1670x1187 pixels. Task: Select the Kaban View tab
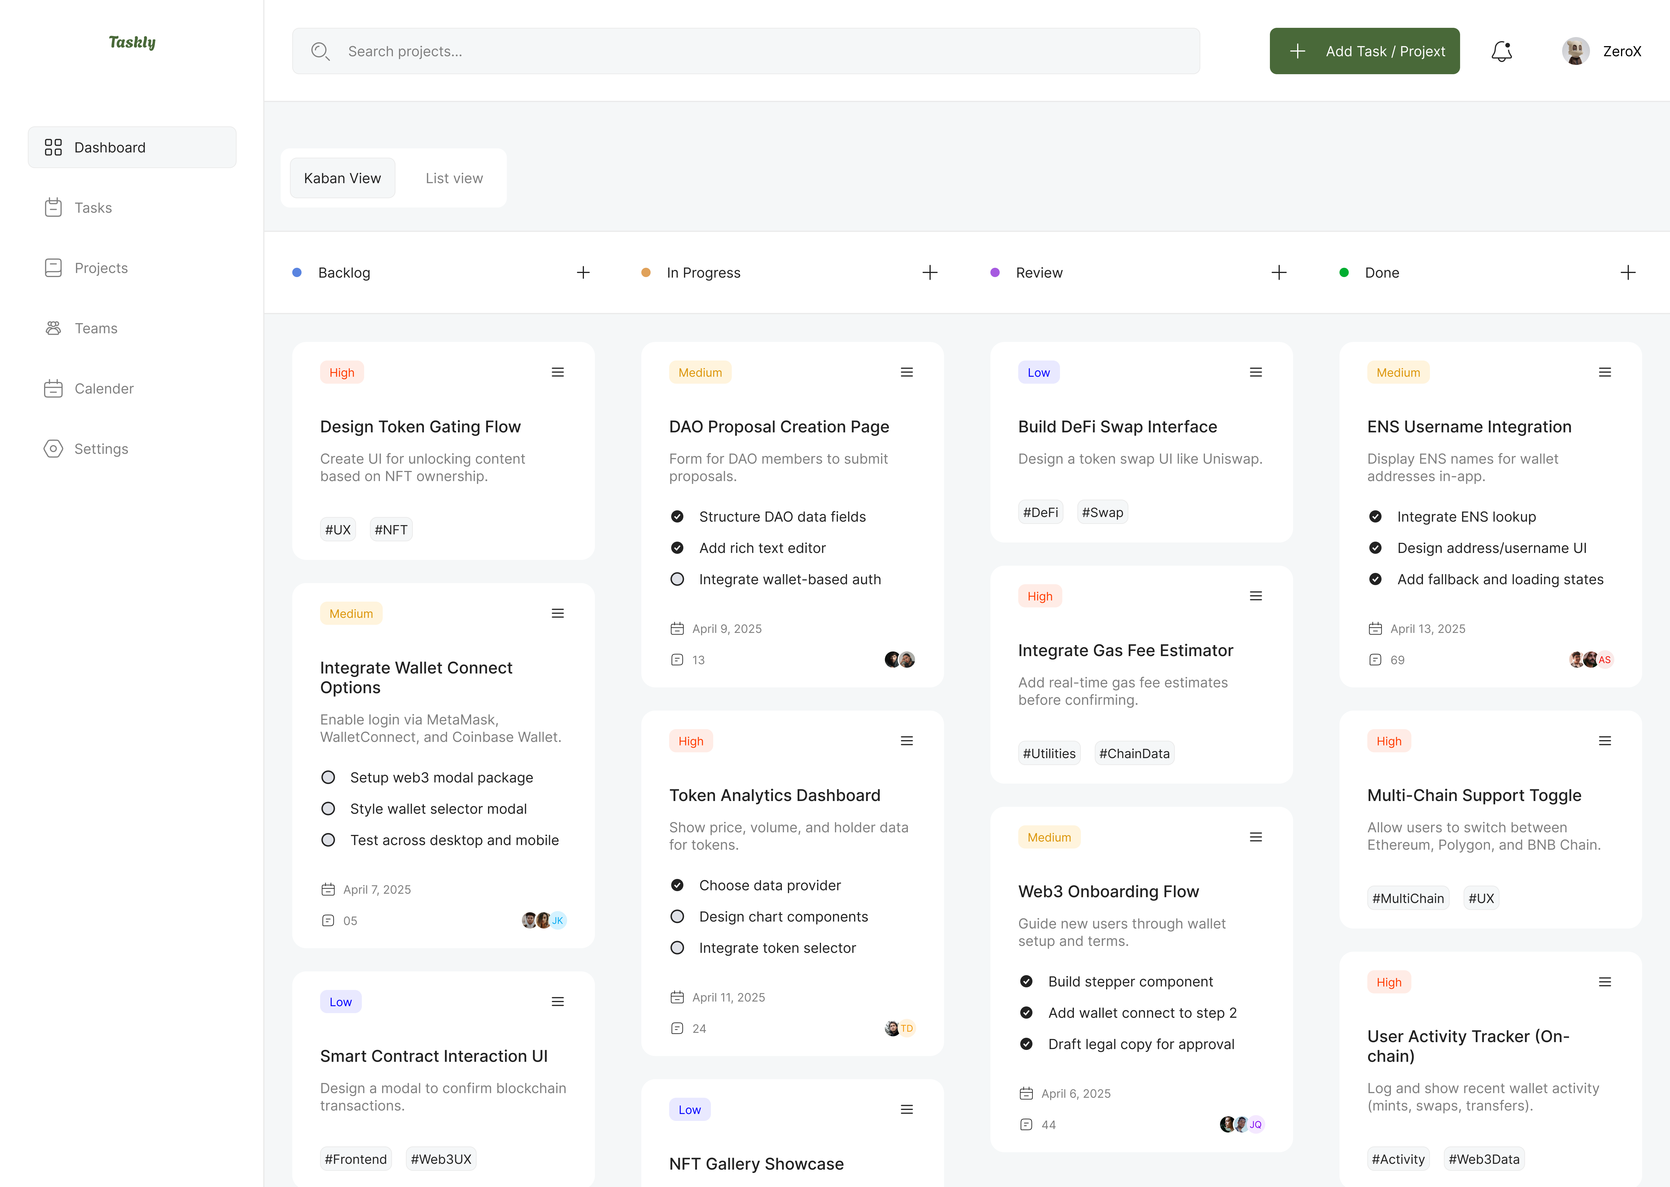tap(342, 178)
